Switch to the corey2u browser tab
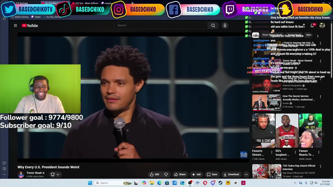Screen dimensions: 333x187 click(108, 3)
